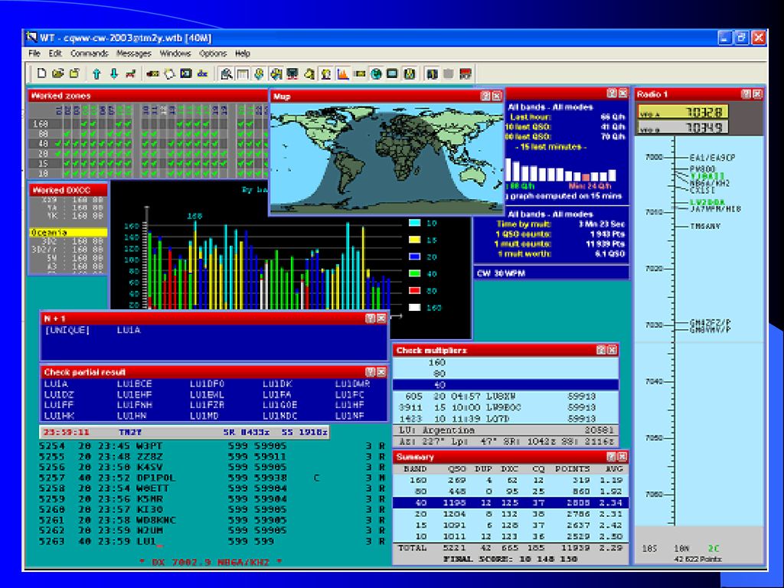The height and width of the screenshot is (588, 784).
Task: Click the orange bar-graph statistics toolbar icon
Action: (x=342, y=74)
